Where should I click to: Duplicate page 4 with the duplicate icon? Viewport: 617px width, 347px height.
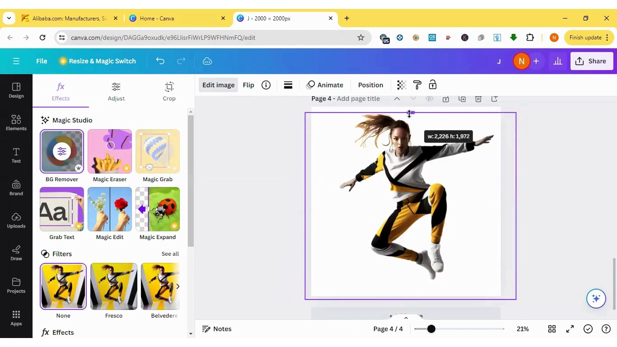click(x=462, y=99)
